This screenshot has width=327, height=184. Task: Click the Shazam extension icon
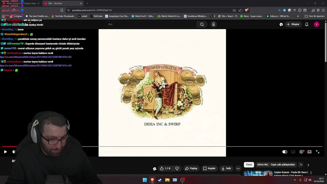[284, 10]
